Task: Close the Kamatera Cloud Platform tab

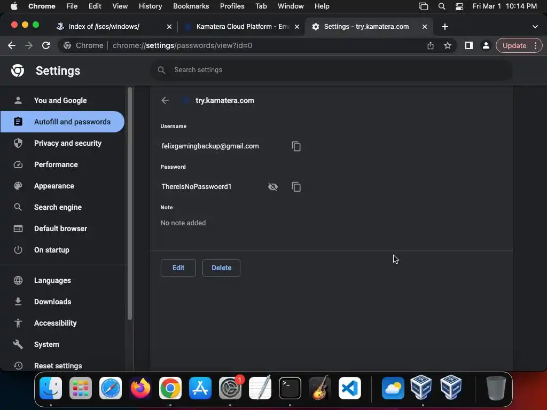Action: (297, 27)
